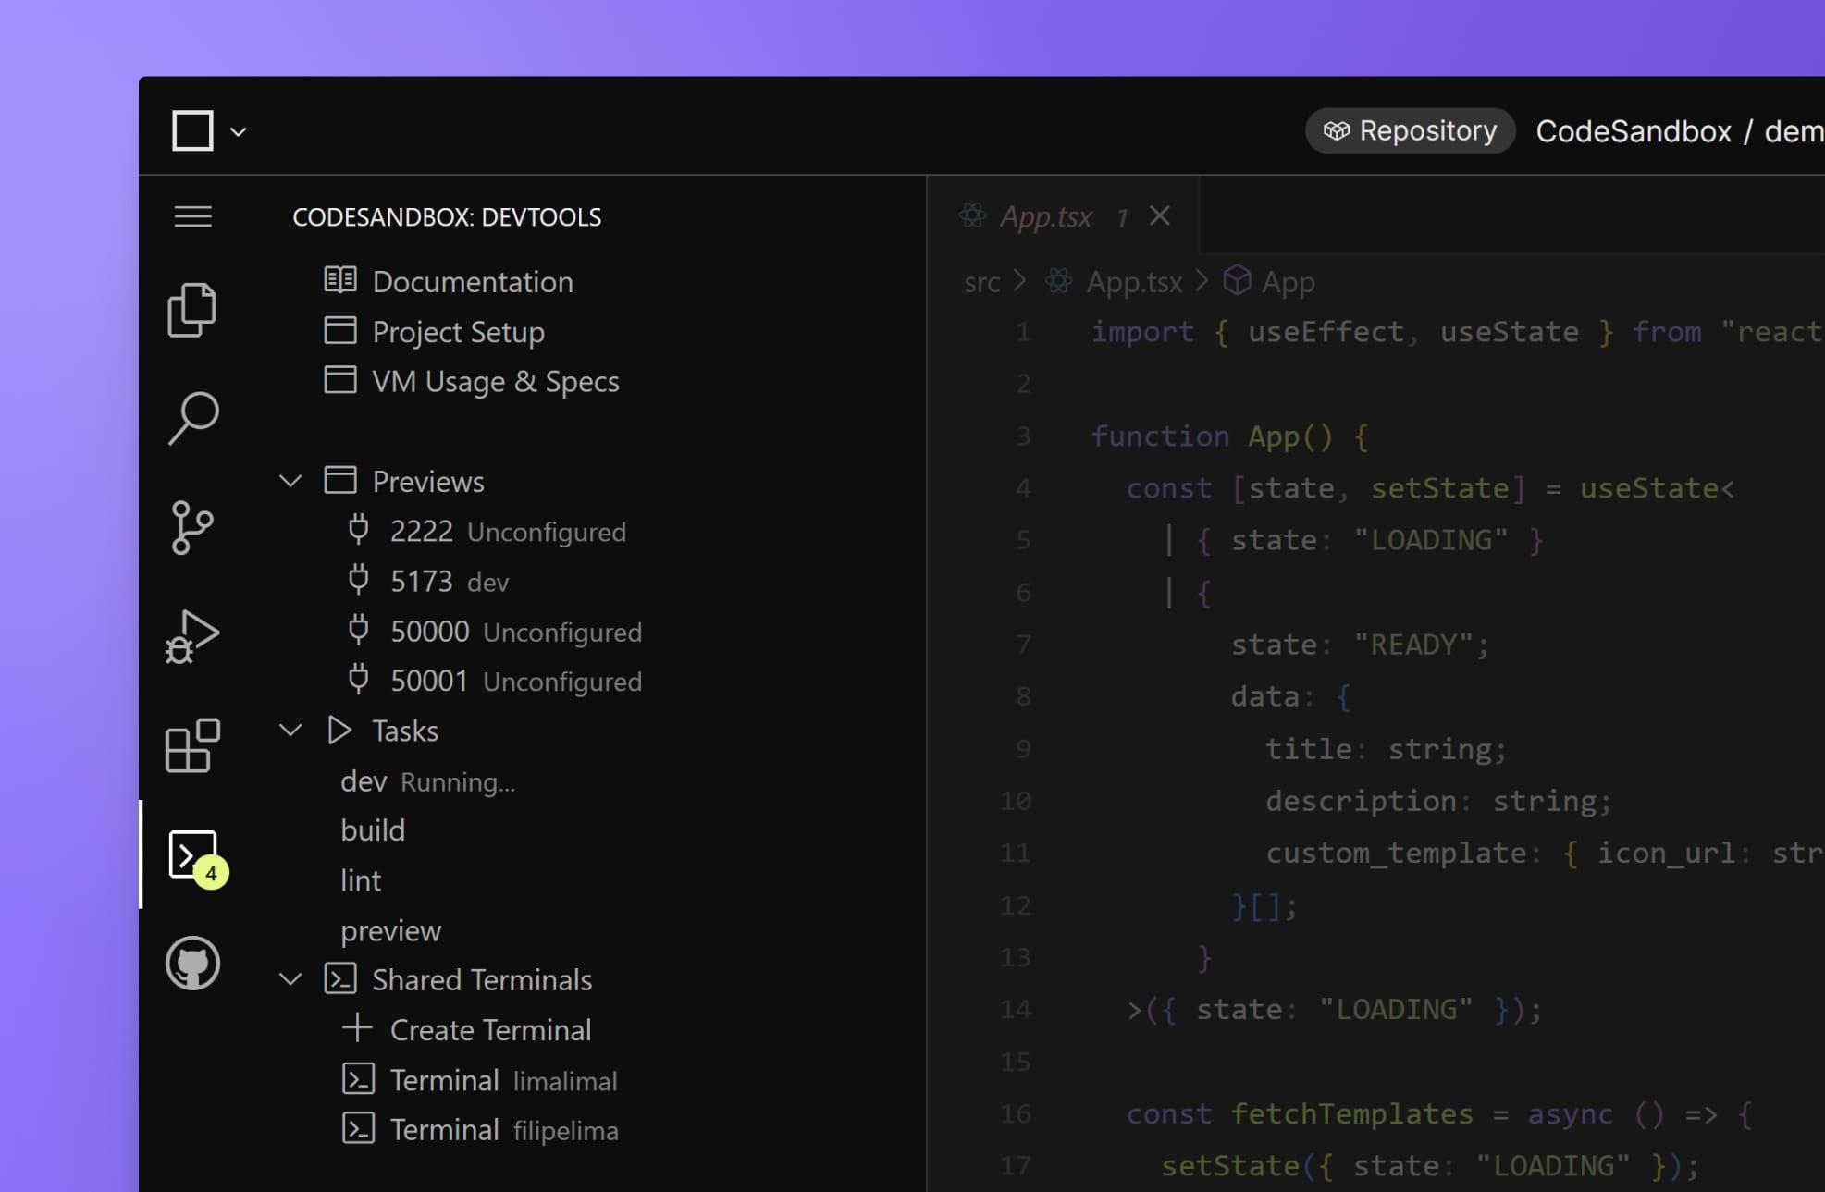This screenshot has width=1825, height=1192.
Task: Collapse the Shared Terminals section
Action: [x=290, y=978]
